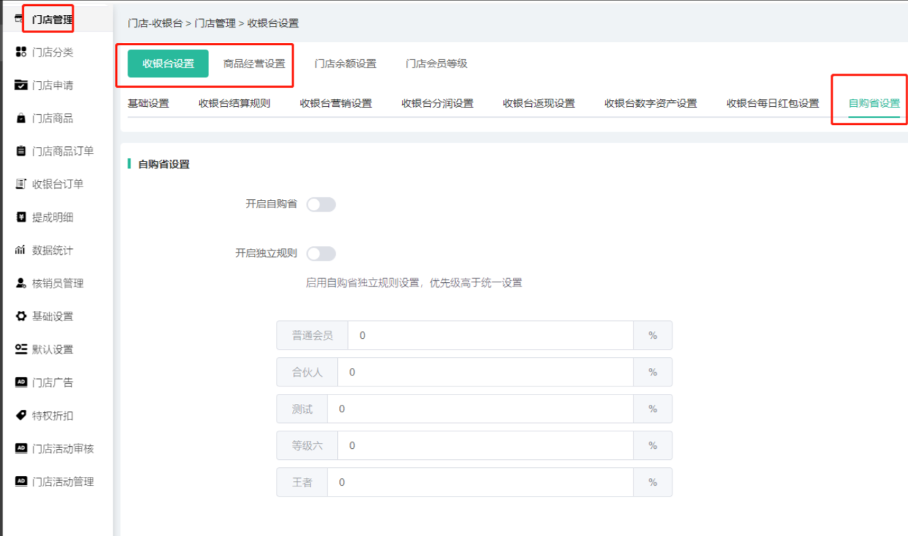The width and height of the screenshot is (908, 536).
Task: Open the 门店会员等级 tab
Action: tap(437, 64)
